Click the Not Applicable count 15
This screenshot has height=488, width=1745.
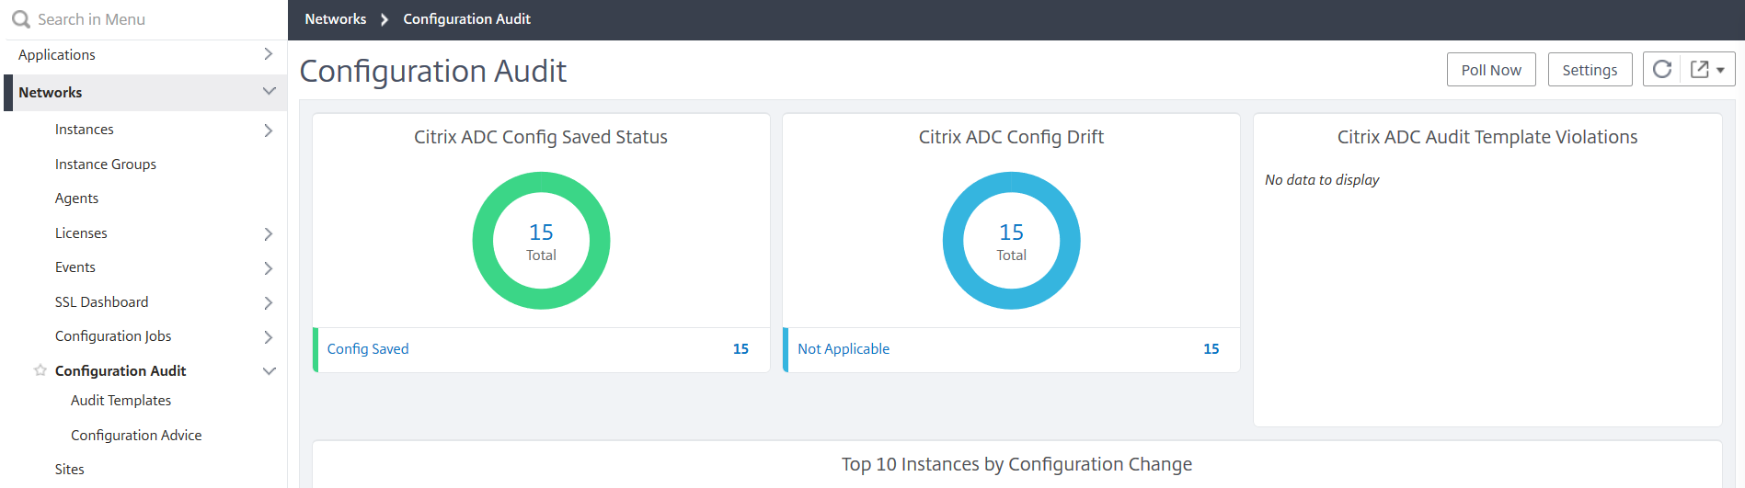pyautogui.click(x=1211, y=349)
